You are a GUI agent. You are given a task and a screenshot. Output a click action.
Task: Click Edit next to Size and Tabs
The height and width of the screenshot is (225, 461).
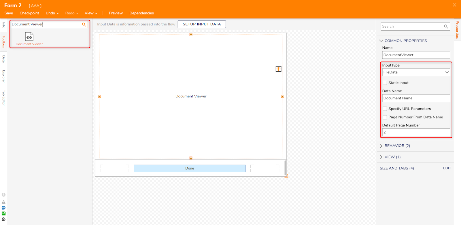click(447, 168)
